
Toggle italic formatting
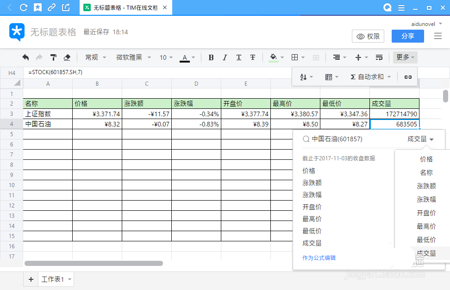coord(225,57)
